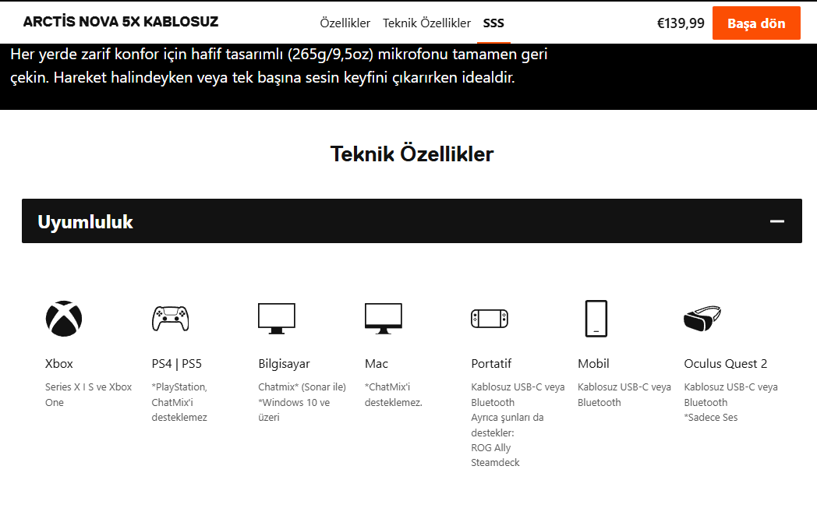Click 'Chatmix* (Sonar ile)' text
This screenshot has width=817, height=526.
pyautogui.click(x=302, y=387)
